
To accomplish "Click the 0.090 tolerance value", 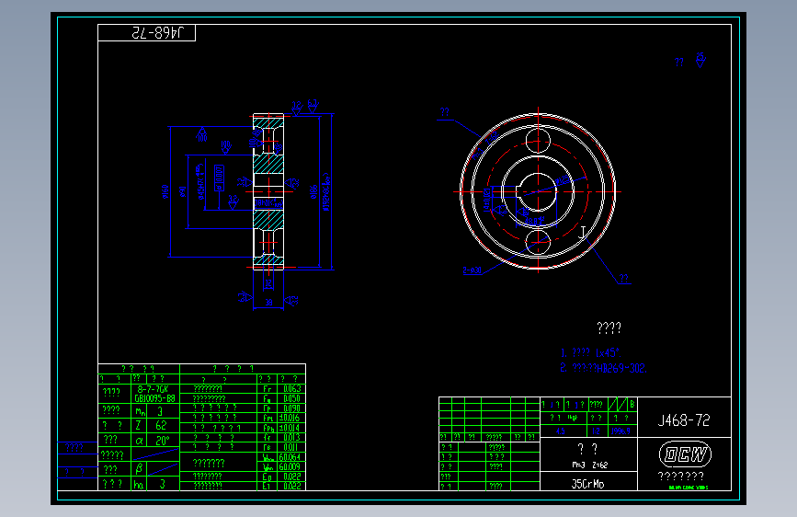I will click(x=291, y=408).
